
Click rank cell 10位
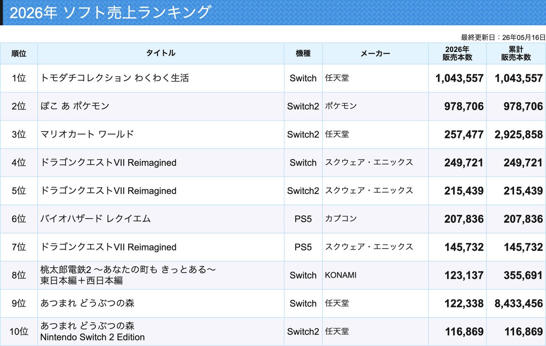coord(19,331)
